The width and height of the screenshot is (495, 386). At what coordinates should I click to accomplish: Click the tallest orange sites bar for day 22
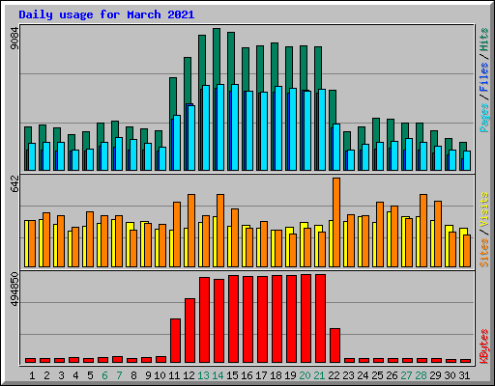pos(336,222)
